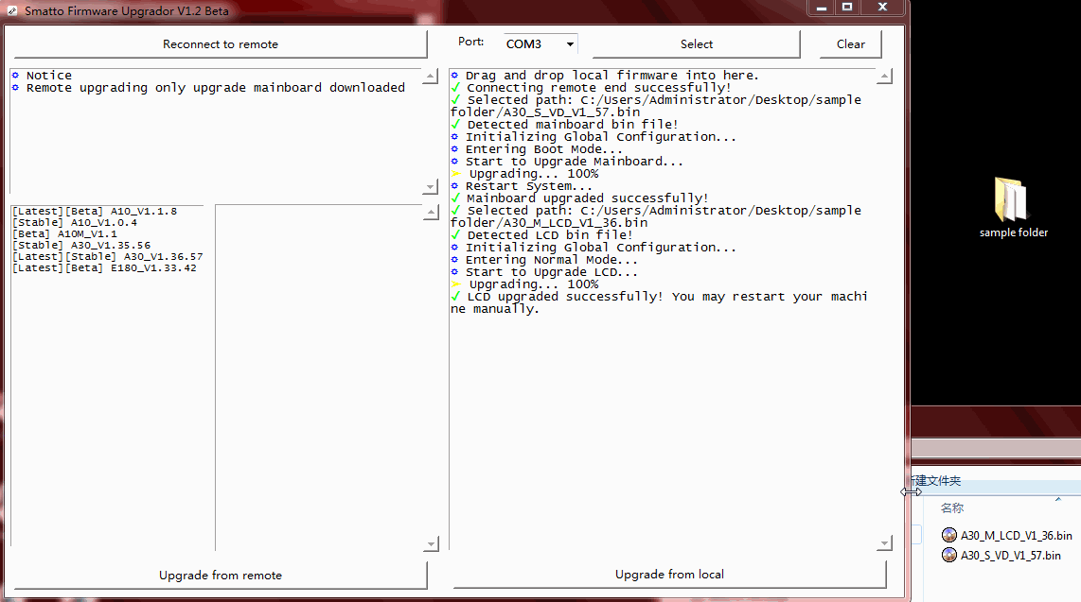Click the 名称 column header in Explorer
Screen dimensions: 1081x602
(x=952, y=507)
